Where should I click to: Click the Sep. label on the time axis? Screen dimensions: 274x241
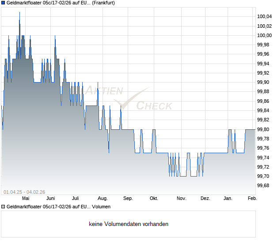coord(128,199)
